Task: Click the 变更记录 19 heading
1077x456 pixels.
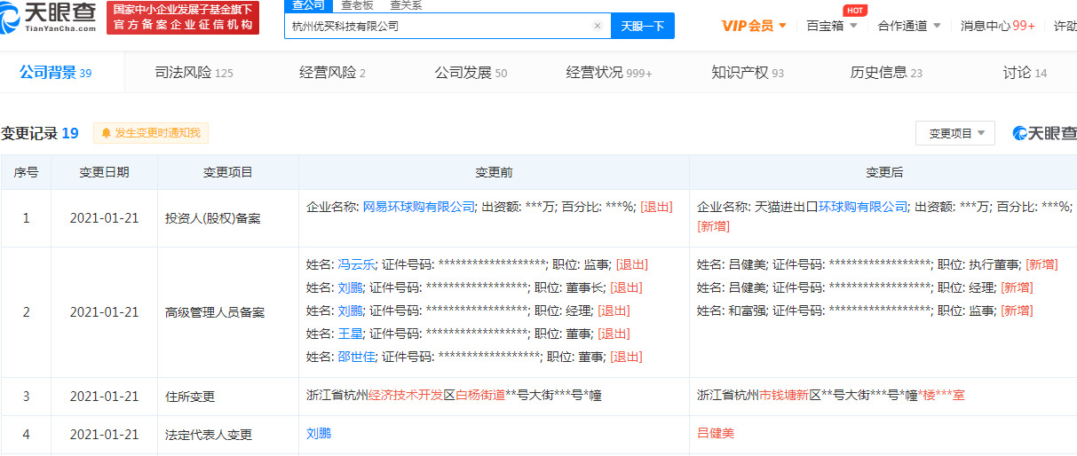Action: pyautogui.click(x=40, y=133)
